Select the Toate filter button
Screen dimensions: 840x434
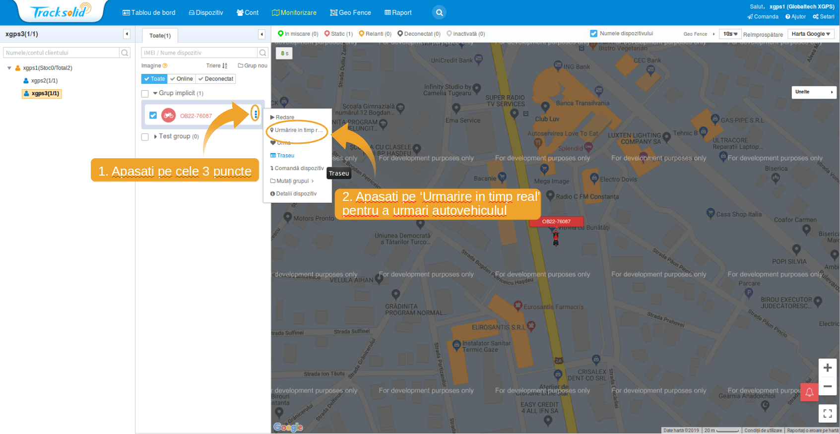pyautogui.click(x=154, y=79)
